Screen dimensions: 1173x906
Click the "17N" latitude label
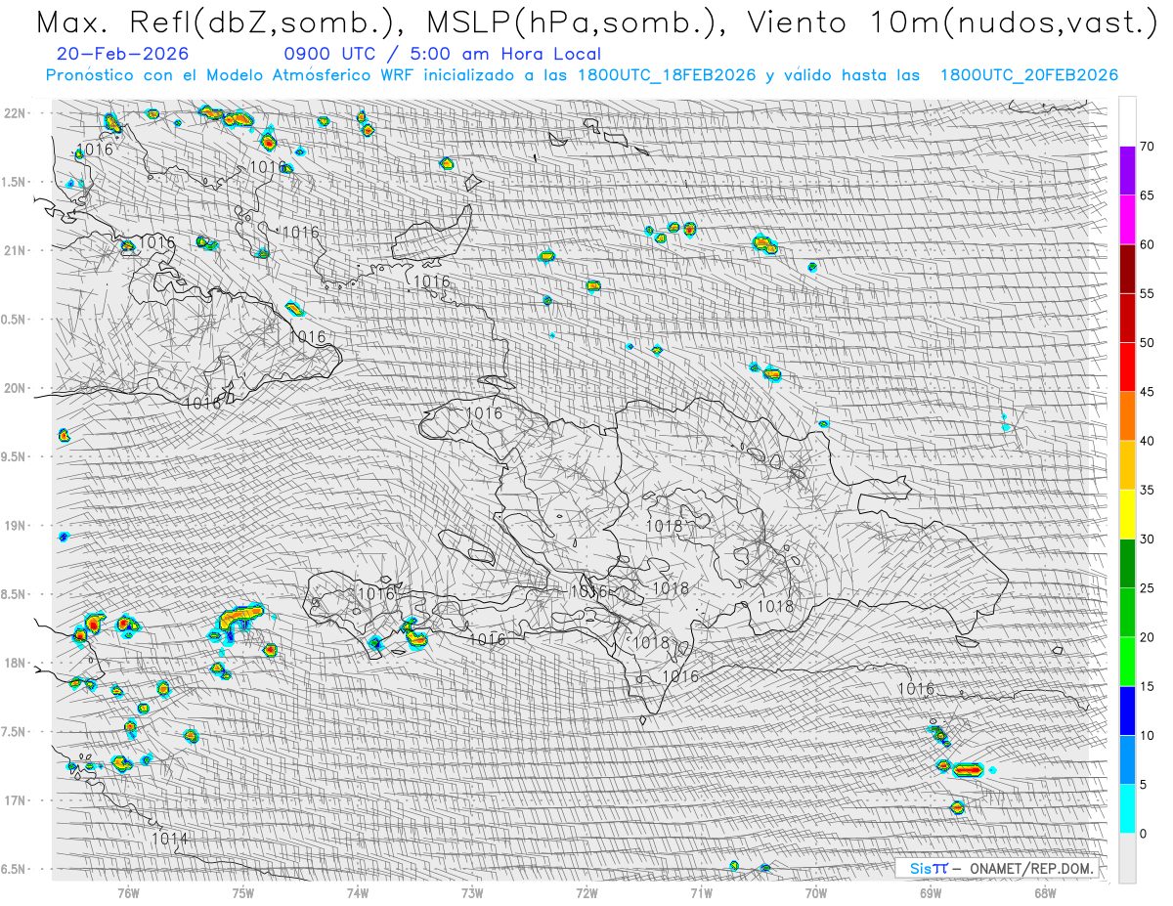(15, 800)
